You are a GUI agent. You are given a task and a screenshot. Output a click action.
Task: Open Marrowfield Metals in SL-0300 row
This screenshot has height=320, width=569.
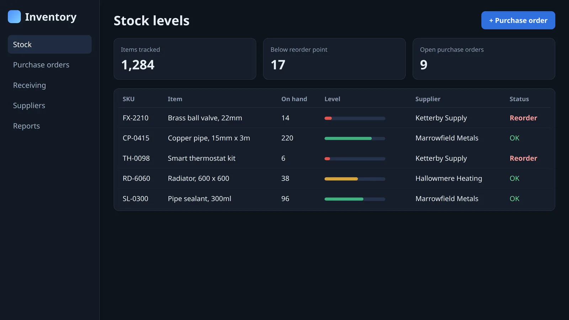click(x=447, y=199)
